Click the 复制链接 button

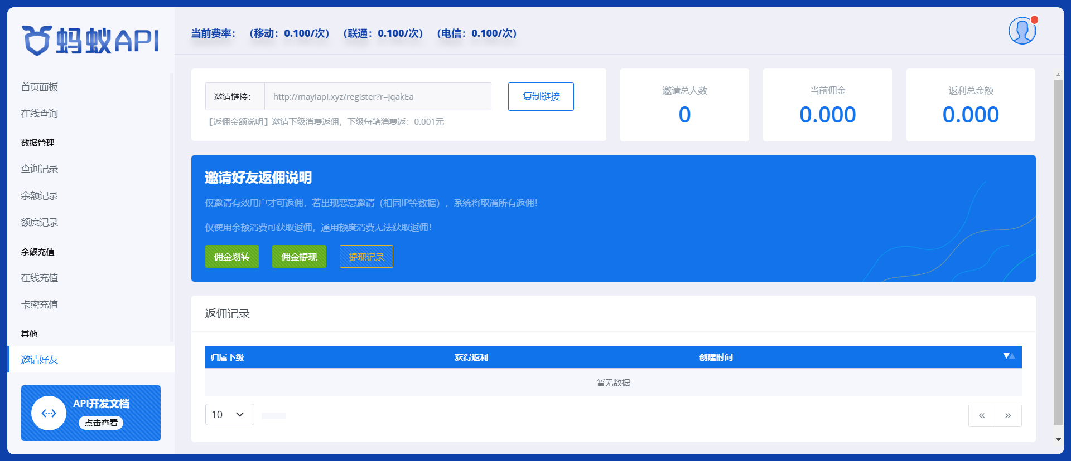pos(541,96)
